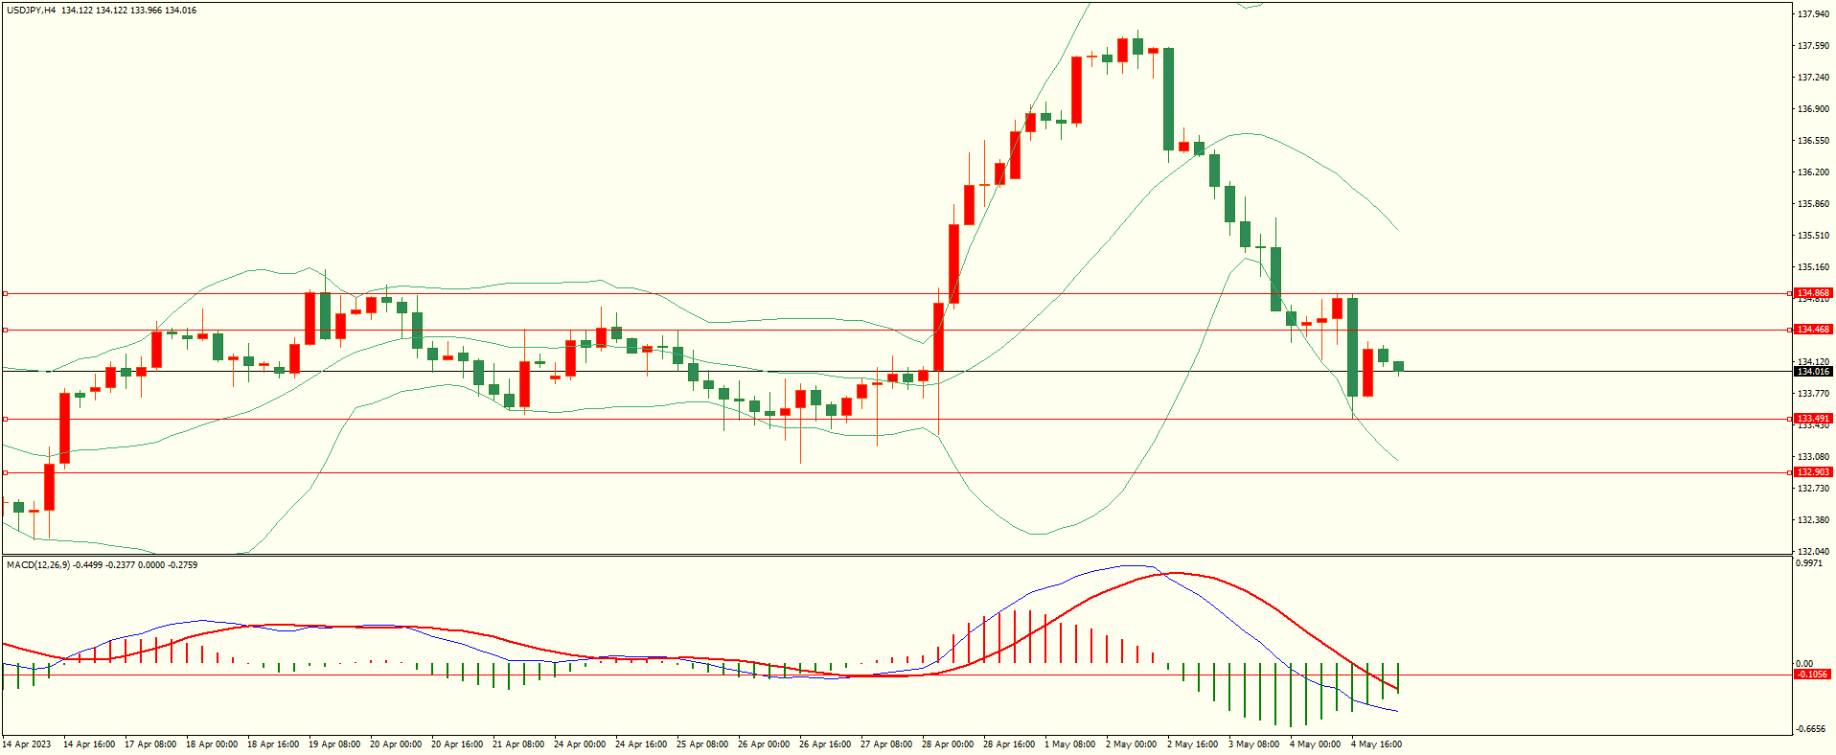The image size is (1836, 755).
Task: Click the 3 May 08:00 time label
Action: (x=1254, y=744)
